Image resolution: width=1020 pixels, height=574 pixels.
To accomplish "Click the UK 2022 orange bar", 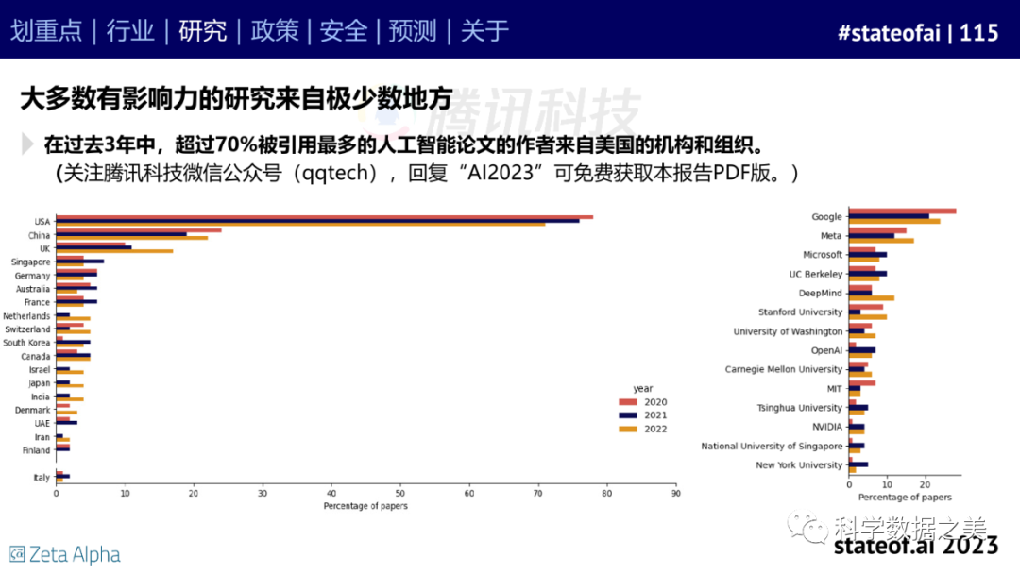I will (x=114, y=251).
